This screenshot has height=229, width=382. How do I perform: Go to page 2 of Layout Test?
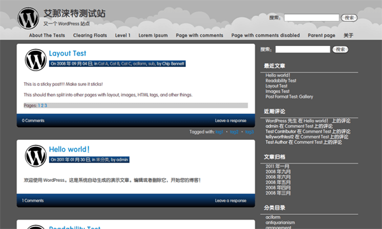point(42,106)
